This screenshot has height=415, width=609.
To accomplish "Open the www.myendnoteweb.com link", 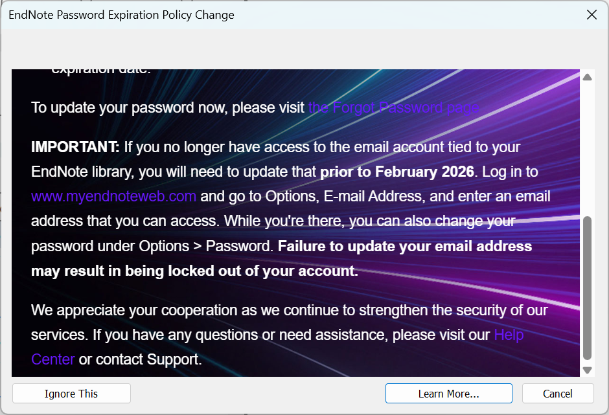I will (x=113, y=196).
